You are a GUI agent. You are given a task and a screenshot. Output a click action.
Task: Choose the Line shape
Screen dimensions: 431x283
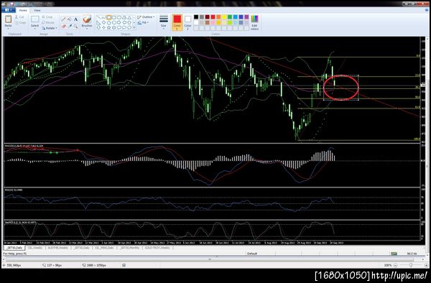point(99,17)
